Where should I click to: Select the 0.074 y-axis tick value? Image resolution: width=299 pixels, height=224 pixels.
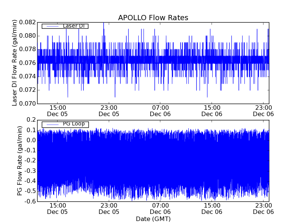(28, 77)
